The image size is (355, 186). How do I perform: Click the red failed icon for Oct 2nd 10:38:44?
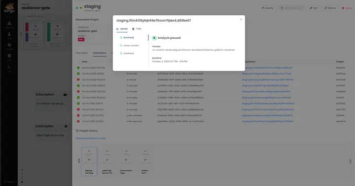point(78,80)
